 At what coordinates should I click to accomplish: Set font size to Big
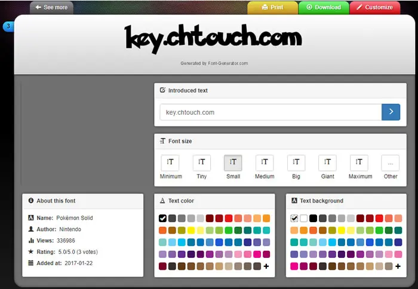tap(296, 162)
